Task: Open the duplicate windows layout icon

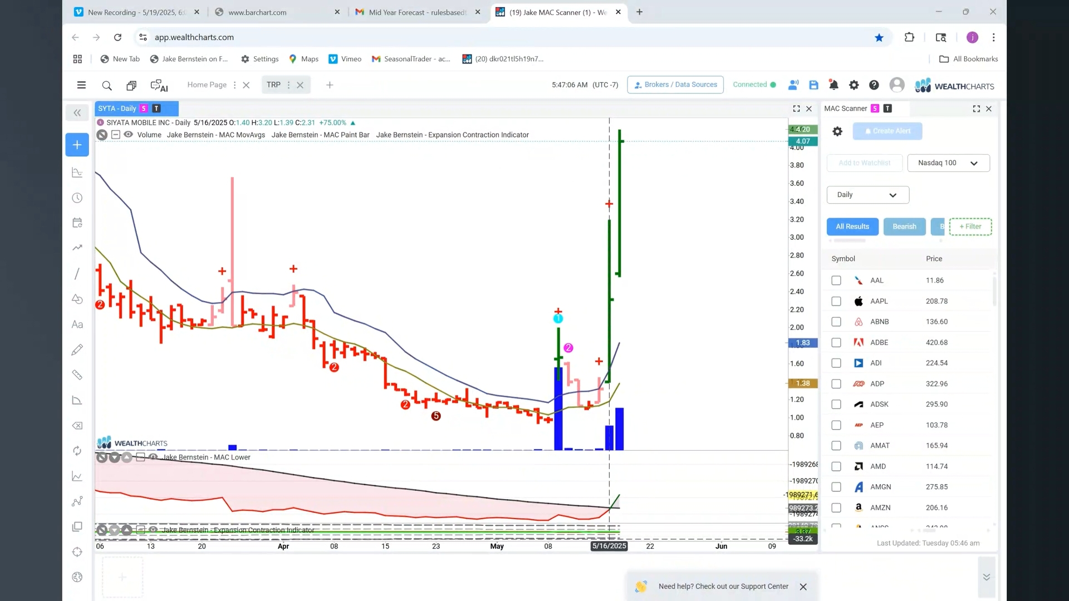Action: (x=131, y=85)
